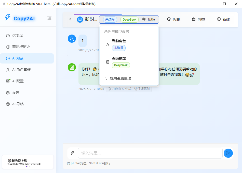Screen dimensions: 242x173
Task: Click 切换 to toggle role/model dropdown
Action: [149, 19]
